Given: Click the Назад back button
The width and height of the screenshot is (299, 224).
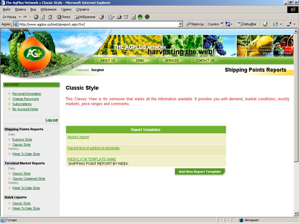Looking at the screenshot, I should click(x=9, y=17).
